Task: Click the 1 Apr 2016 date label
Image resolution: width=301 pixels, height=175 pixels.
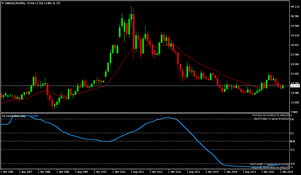Action: click(x=268, y=172)
